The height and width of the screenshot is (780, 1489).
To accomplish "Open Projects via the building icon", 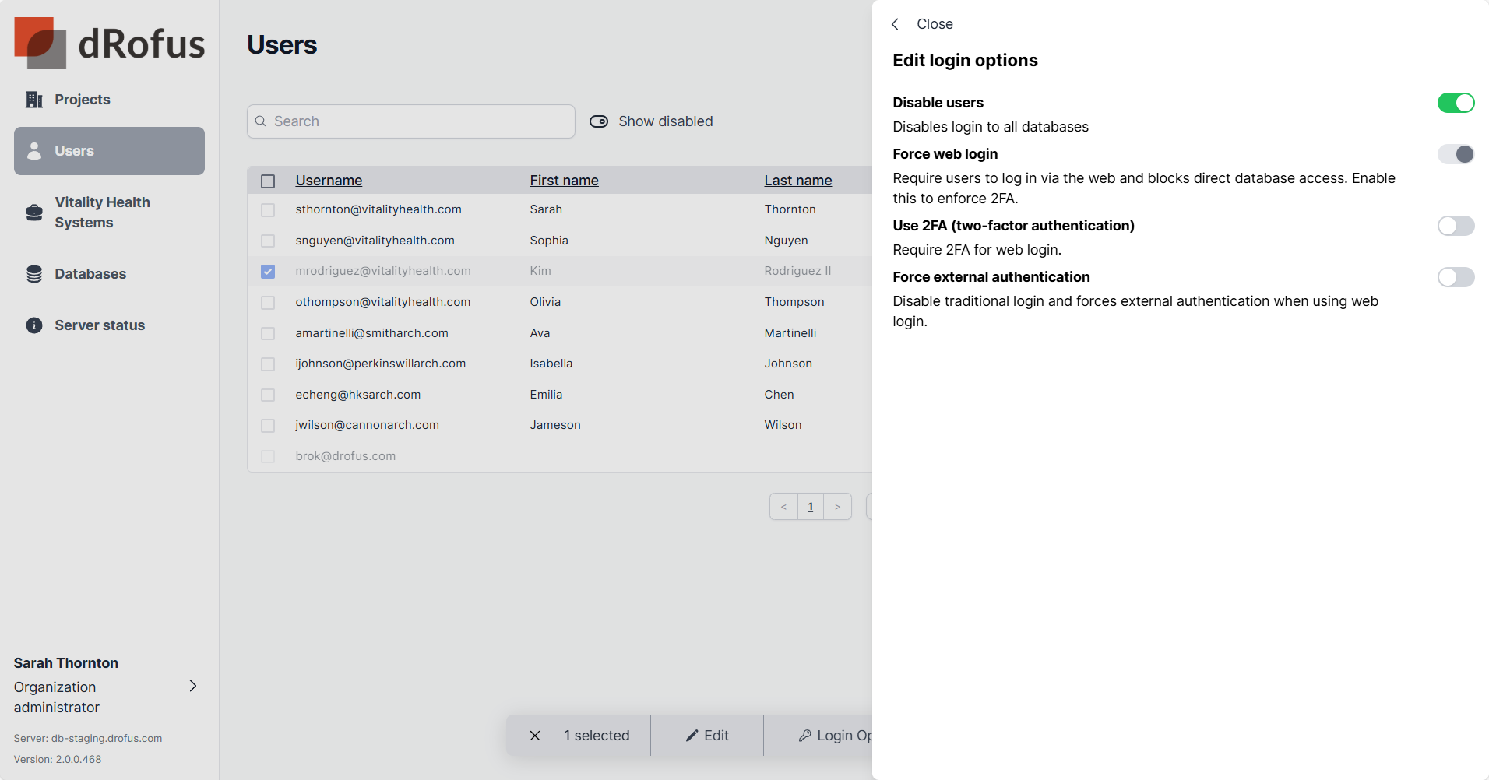I will click(34, 100).
